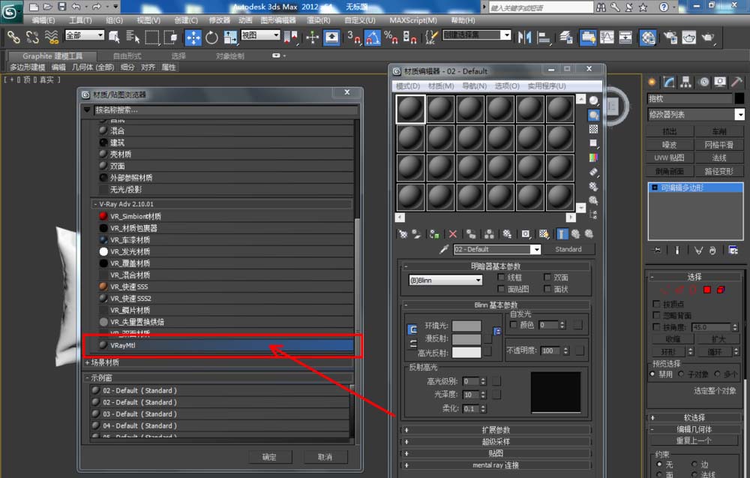Switch to Graphite 建模工具 tab
The height and width of the screenshot is (478, 750).
[x=52, y=56]
